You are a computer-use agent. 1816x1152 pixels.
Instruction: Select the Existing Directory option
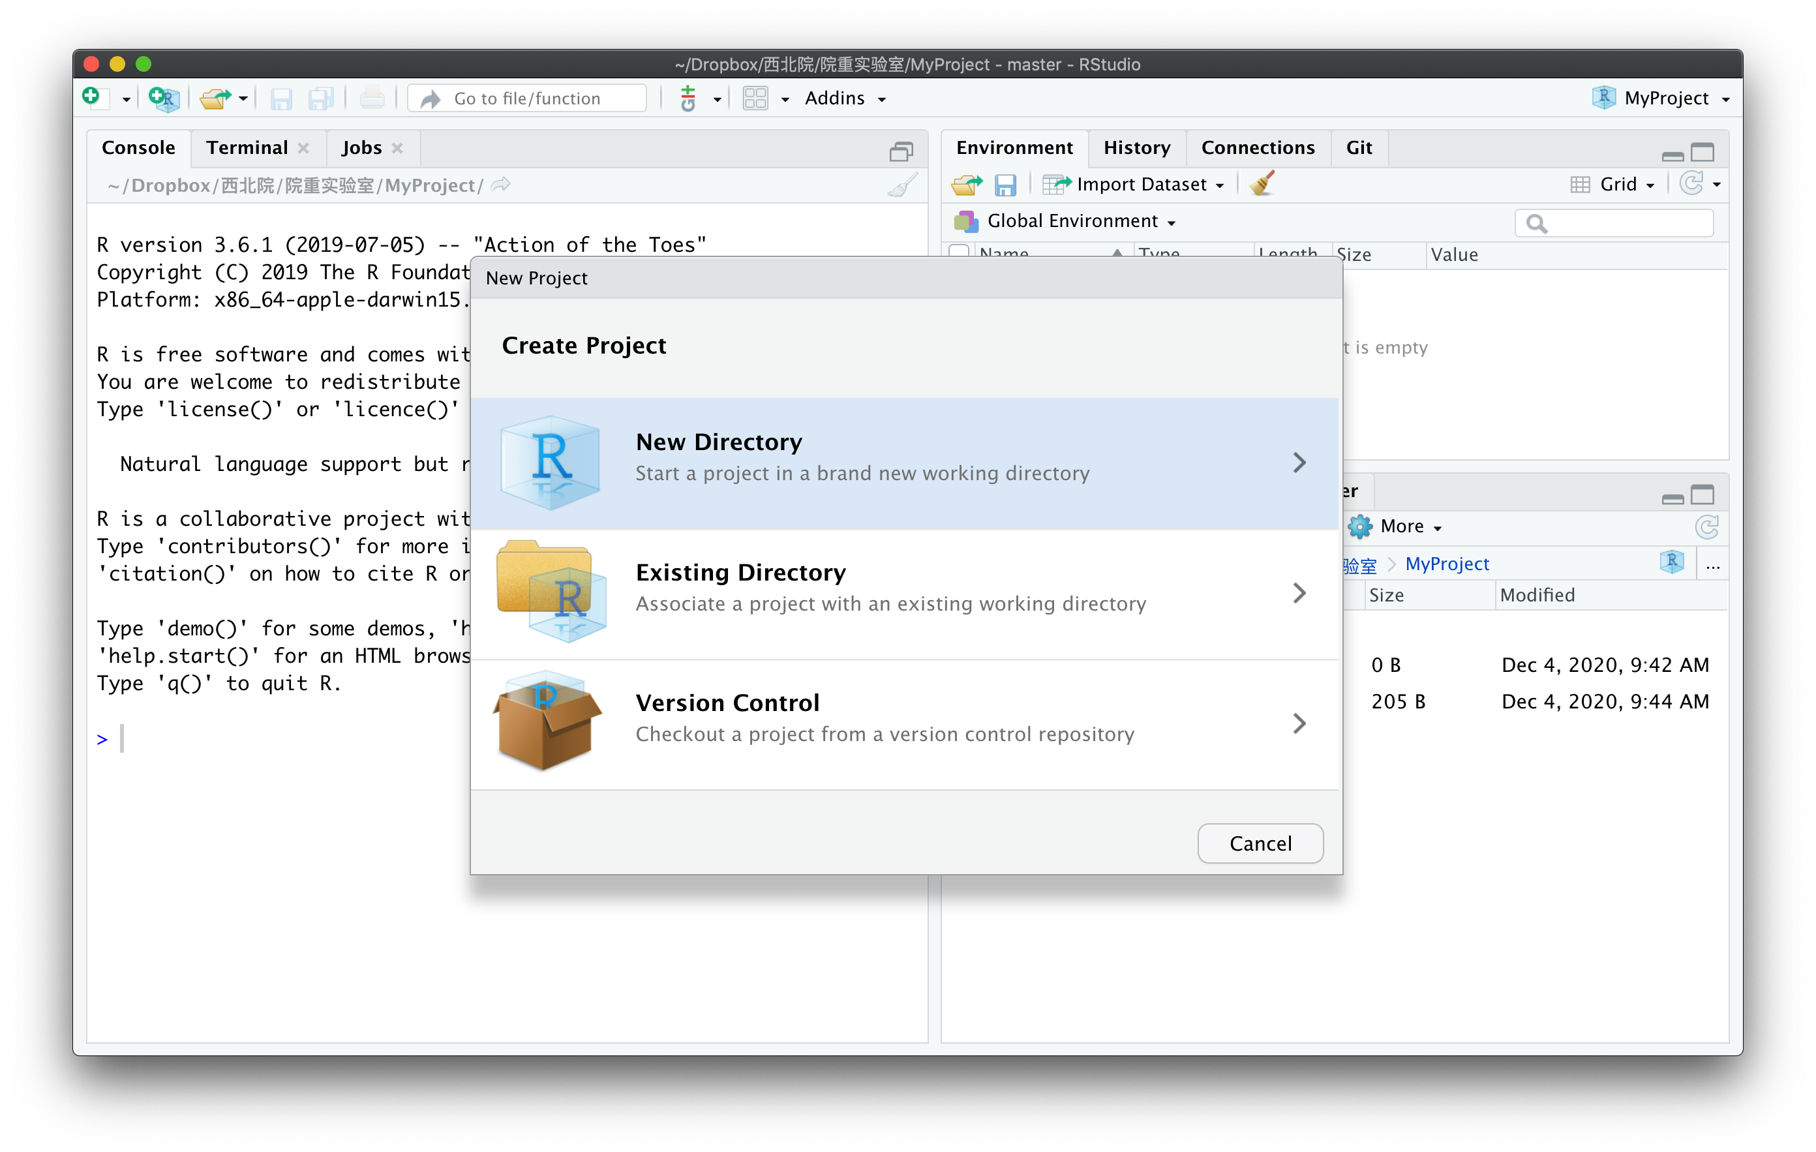(x=904, y=594)
